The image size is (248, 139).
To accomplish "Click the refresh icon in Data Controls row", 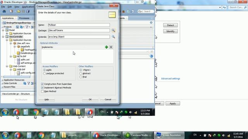I will tap(25, 83).
